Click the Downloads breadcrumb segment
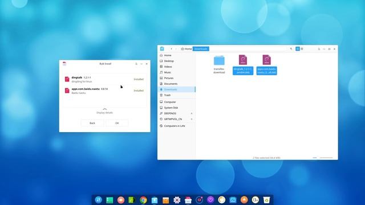This screenshot has width=365, height=205. [201, 49]
